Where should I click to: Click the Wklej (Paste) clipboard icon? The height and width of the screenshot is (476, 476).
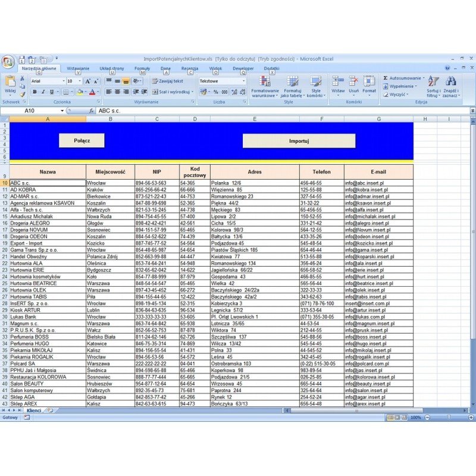coord(10,82)
